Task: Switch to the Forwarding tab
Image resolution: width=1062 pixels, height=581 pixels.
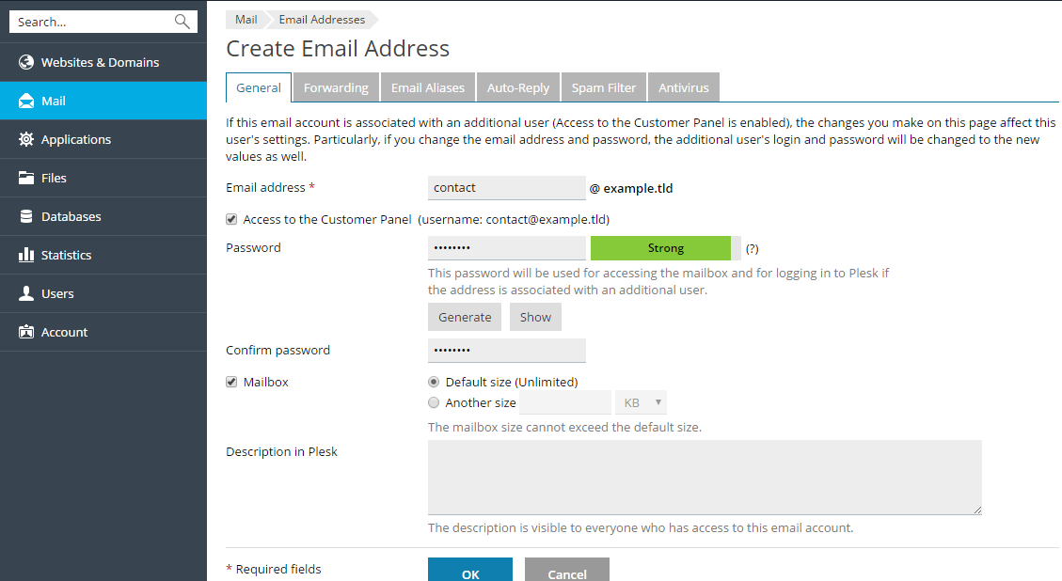Action: click(x=336, y=87)
